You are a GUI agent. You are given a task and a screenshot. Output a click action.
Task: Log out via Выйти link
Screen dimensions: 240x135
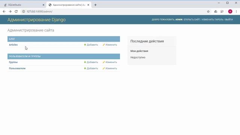pos(229,19)
